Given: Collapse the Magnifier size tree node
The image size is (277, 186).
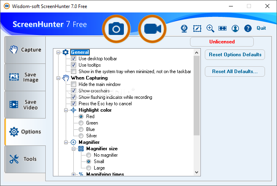Looking at the screenshot, I should [73, 149].
